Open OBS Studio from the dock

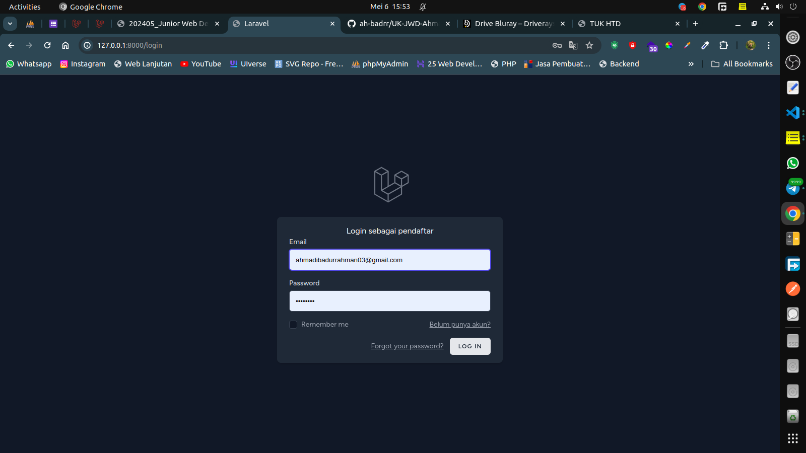point(793,62)
